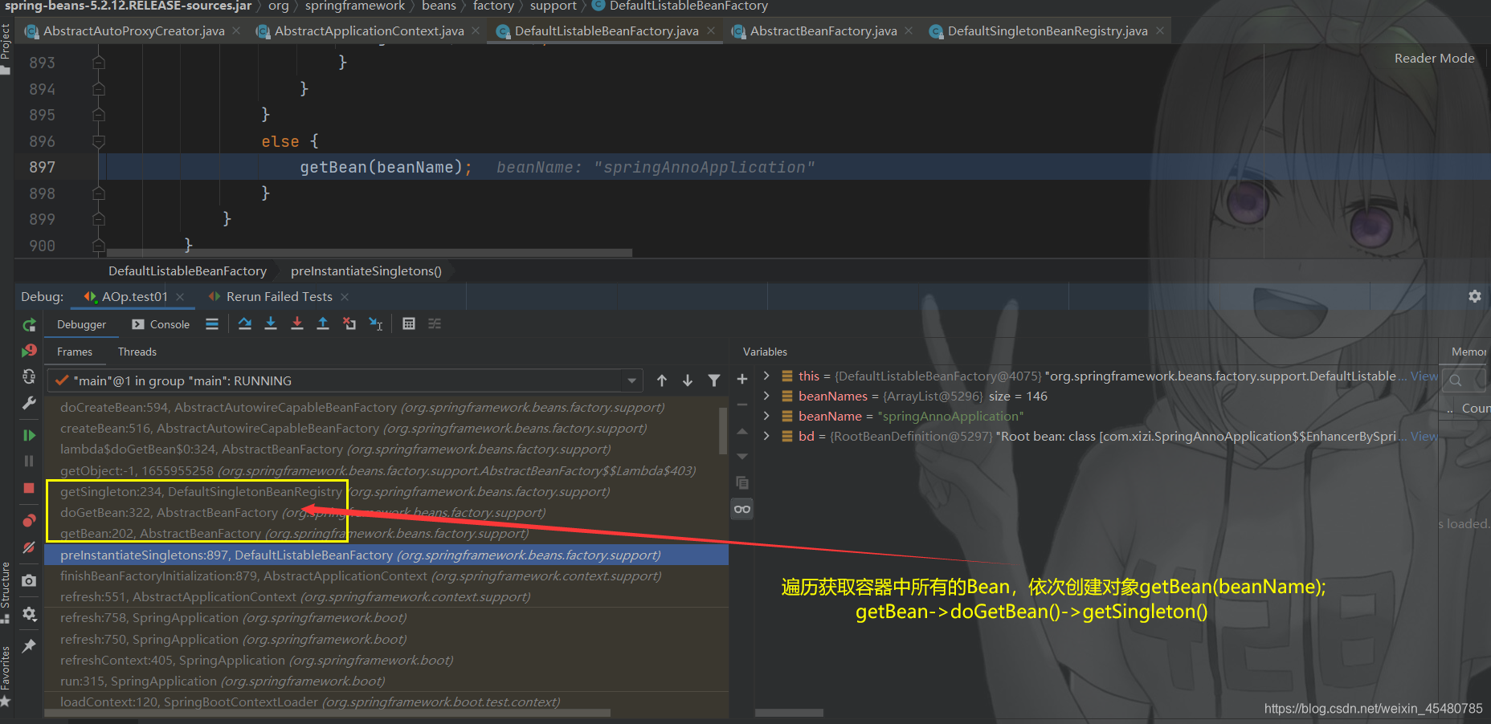Screen dimensions: 1491x724
Task: Expand the beanNames ArrayList variable
Action: [x=766, y=396]
